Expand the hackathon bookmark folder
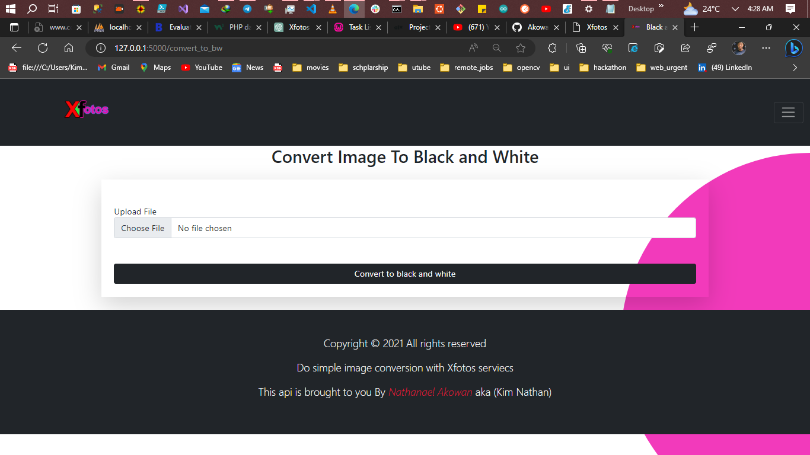Image resolution: width=810 pixels, height=455 pixels. point(602,68)
